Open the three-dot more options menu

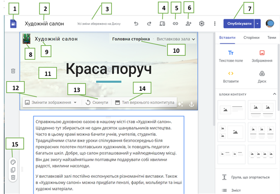point(214,24)
